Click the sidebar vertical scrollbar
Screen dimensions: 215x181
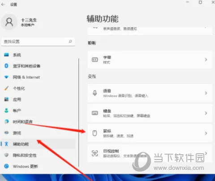(x=79, y=113)
